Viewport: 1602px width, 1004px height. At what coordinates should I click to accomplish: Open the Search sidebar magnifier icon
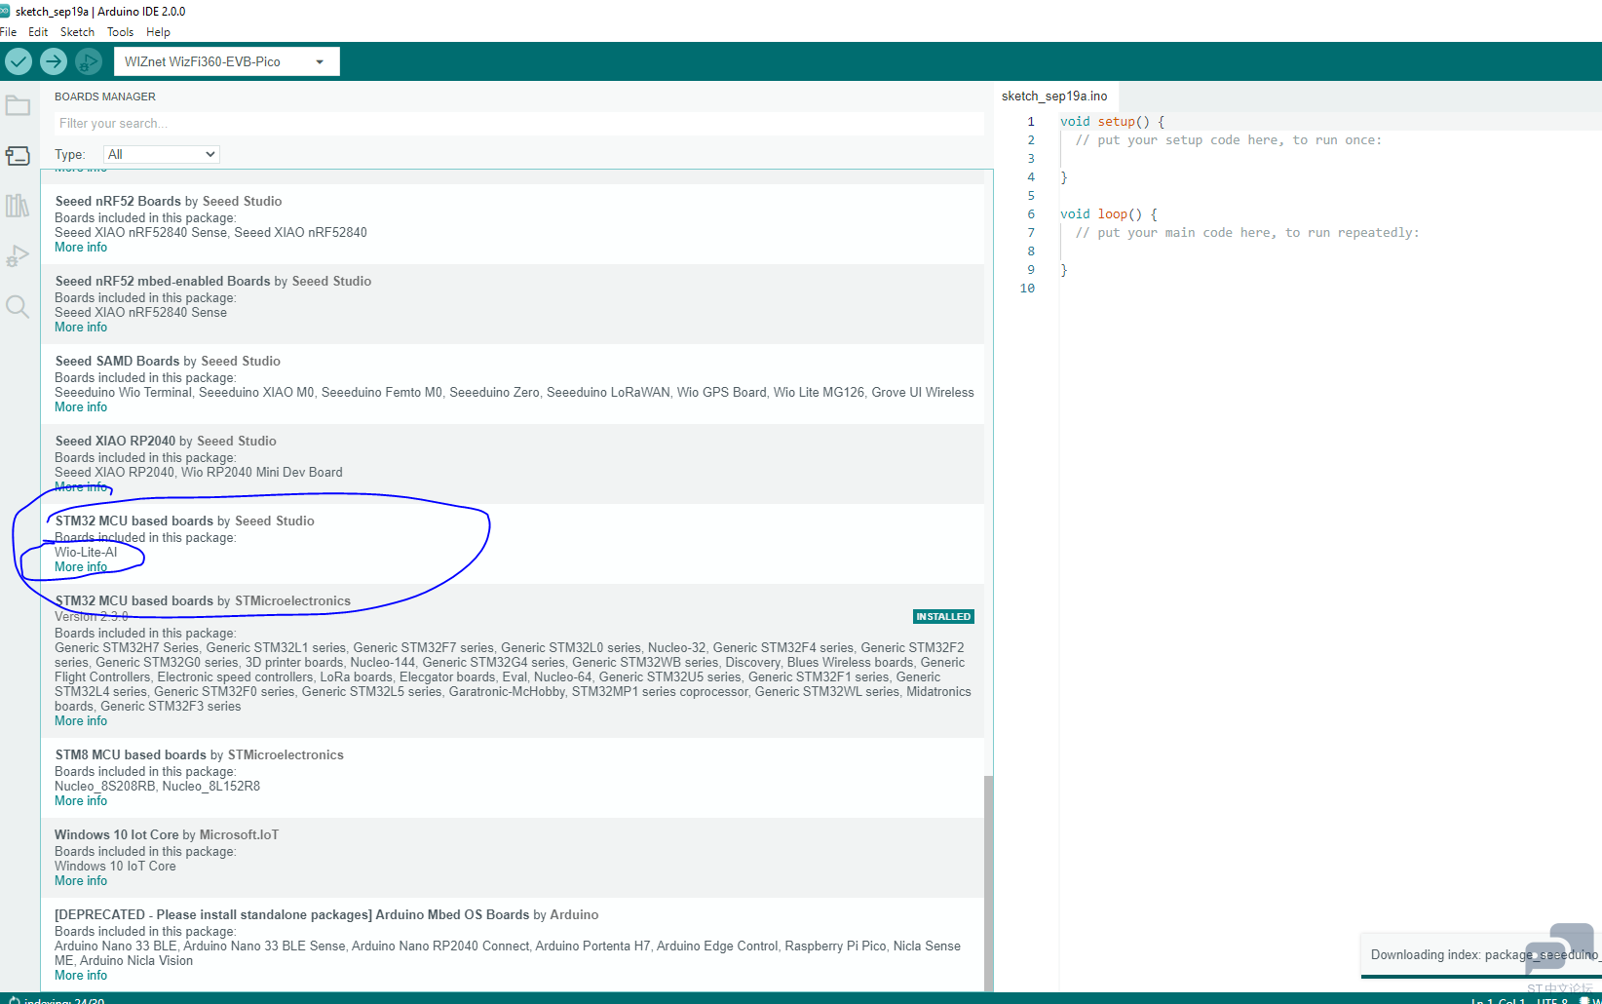coord(18,307)
